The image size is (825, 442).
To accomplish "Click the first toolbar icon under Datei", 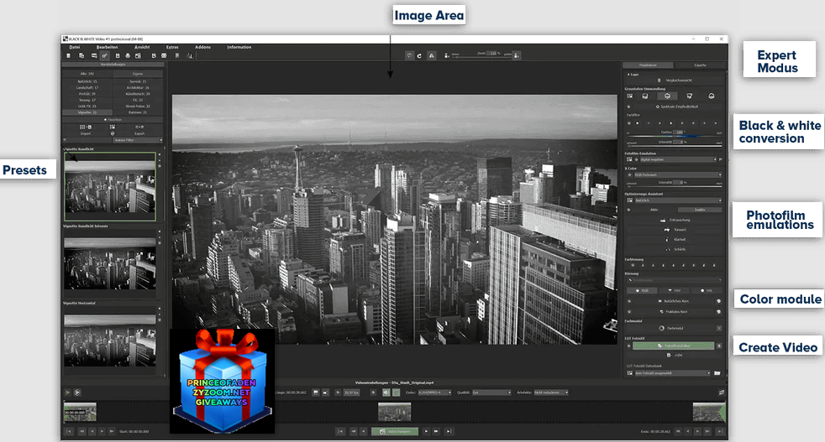I will 68,55.
